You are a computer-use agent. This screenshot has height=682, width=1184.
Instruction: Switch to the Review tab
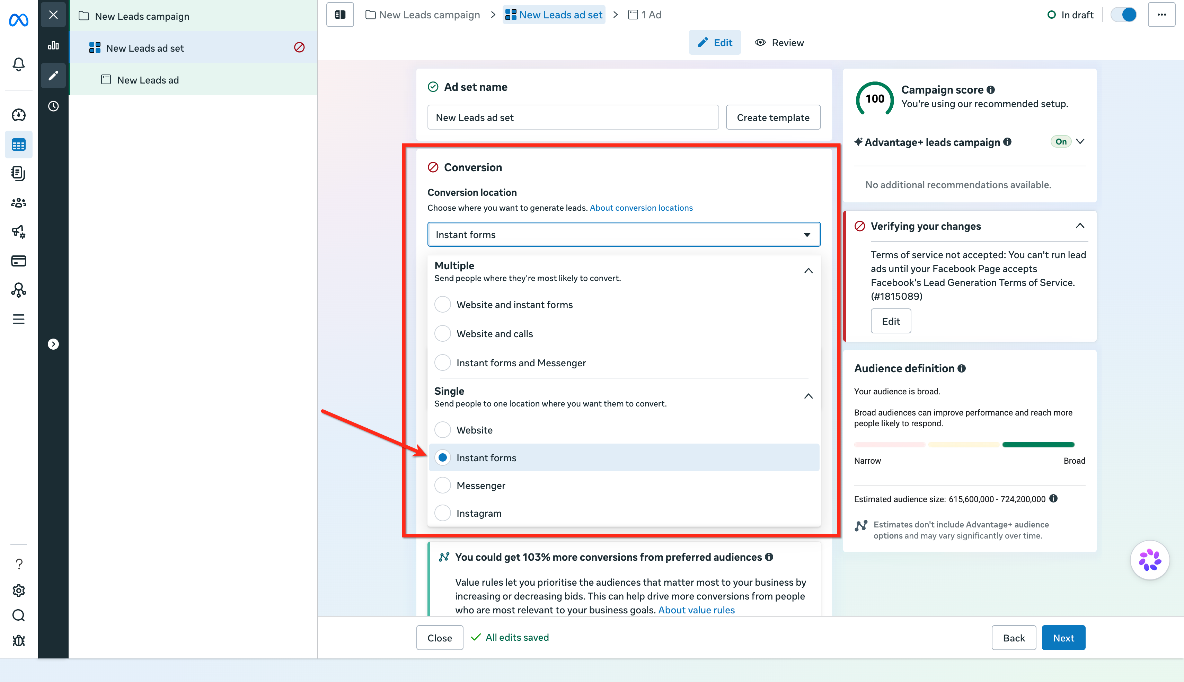(779, 43)
